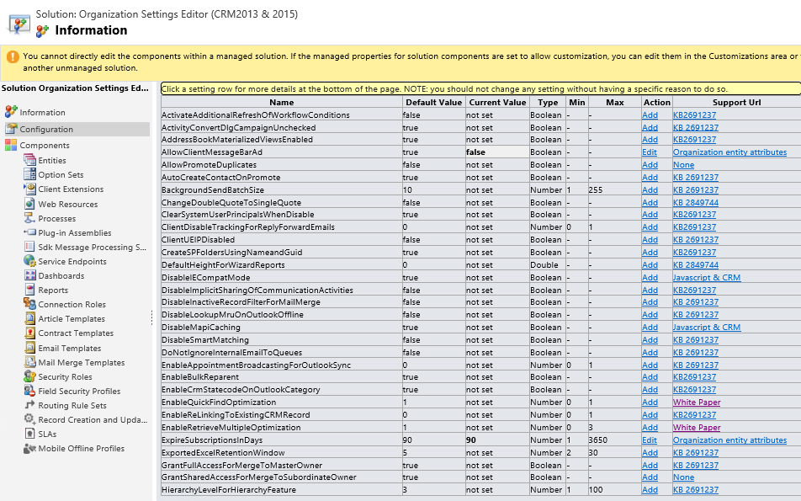Click the Field Security Profiles icon
801x501 pixels.
click(x=29, y=391)
